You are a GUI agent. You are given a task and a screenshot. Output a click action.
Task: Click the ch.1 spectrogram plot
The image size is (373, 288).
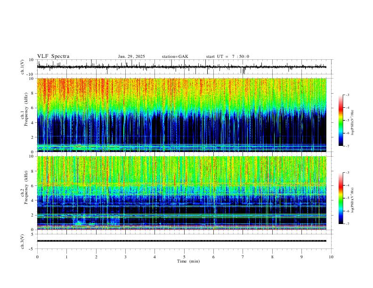coord(181,115)
